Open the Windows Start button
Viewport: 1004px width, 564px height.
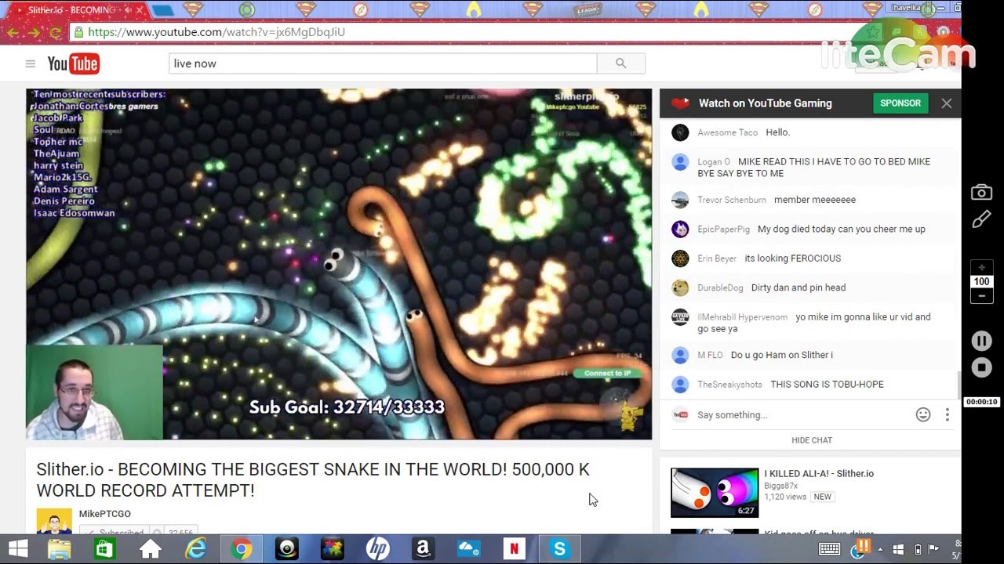coord(16,549)
